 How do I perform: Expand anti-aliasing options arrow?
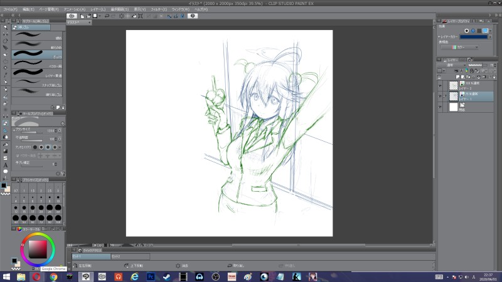coord(60,147)
